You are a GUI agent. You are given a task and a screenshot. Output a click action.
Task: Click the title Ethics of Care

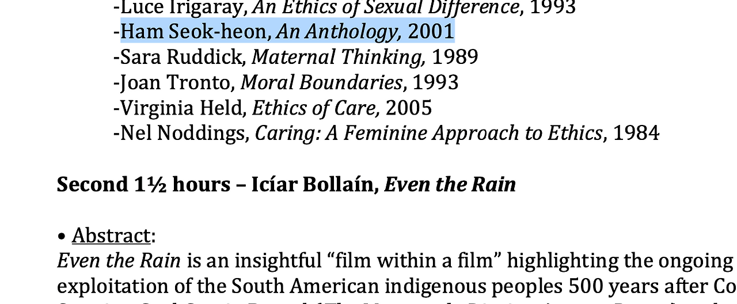316,108
